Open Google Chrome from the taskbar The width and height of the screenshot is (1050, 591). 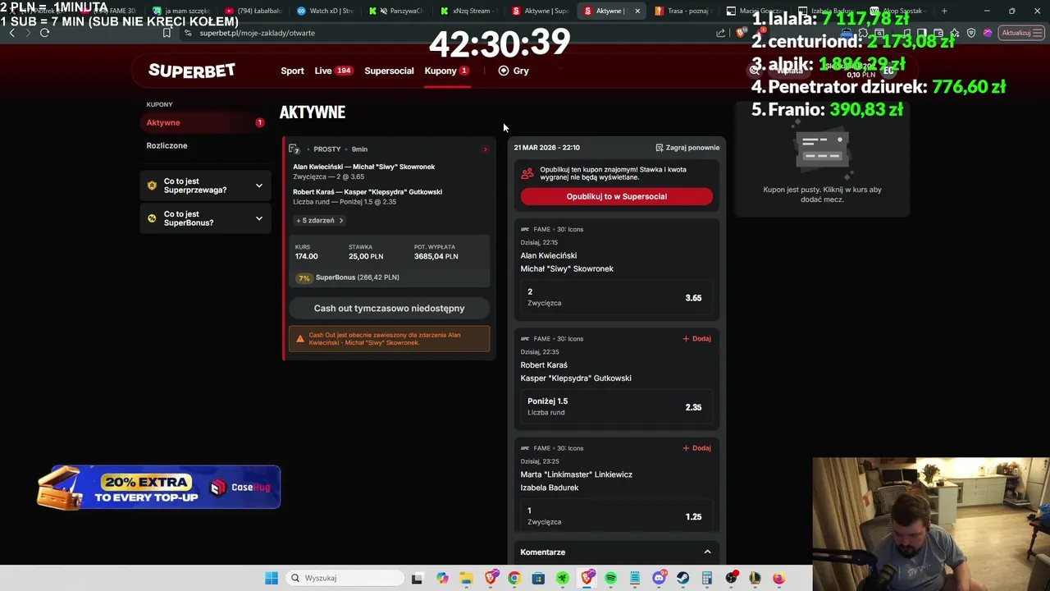tap(514, 578)
